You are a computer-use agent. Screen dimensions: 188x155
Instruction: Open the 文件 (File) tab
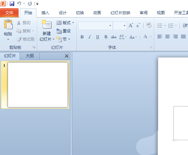pos(9,13)
